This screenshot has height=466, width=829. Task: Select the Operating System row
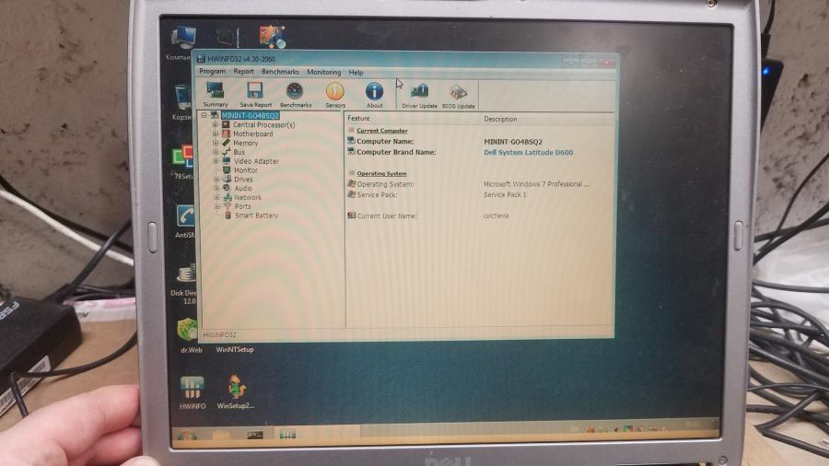[x=480, y=184]
